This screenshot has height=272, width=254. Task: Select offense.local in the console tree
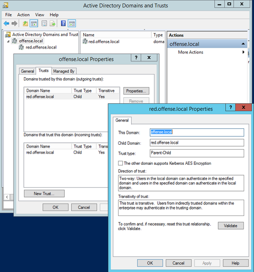tap(31, 41)
